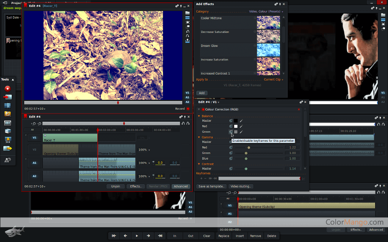Adjust Gamma Red slider
The image size is (388, 242).
pyautogui.click(x=259, y=148)
